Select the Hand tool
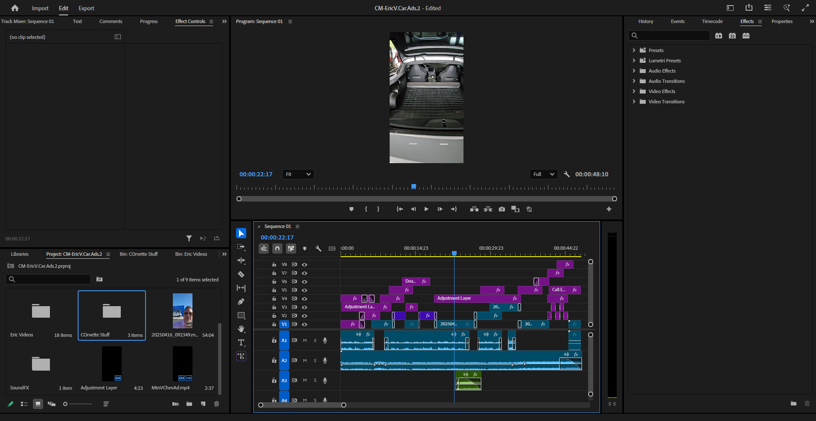The height and width of the screenshot is (421, 816). (241, 329)
